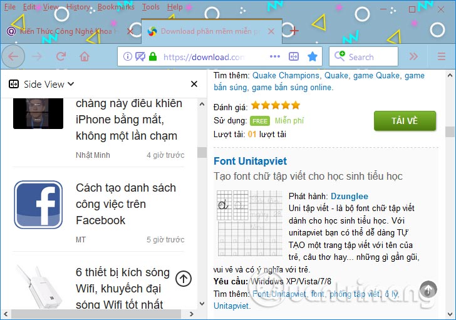Click the Facebook logo article thumbnail
The image size is (456, 320).
[38, 205]
